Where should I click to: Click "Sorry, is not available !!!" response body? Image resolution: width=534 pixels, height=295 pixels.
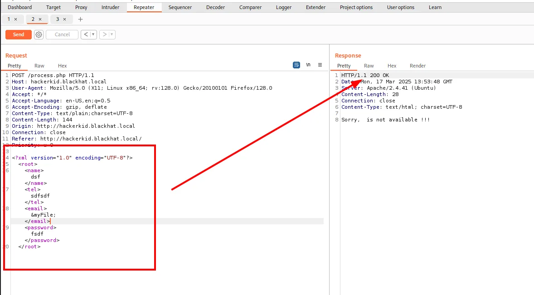(385, 120)
